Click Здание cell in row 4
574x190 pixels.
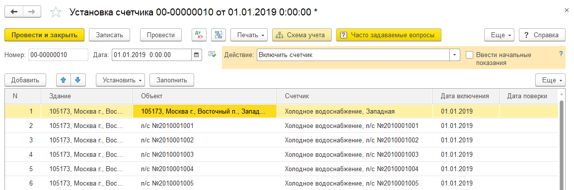(86, 154)
